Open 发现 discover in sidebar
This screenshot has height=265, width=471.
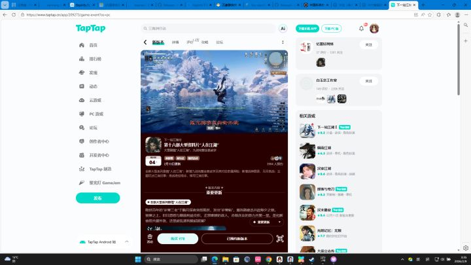tap(93, 73)
